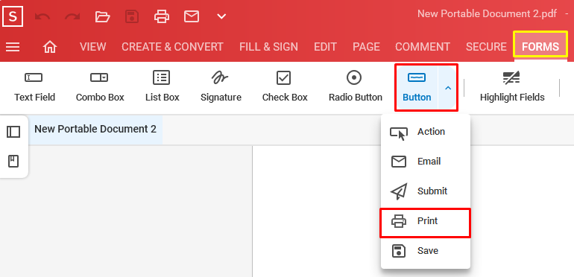Collapse the Button dropdown arrow
Viewport: 574px width, 277px height.
point(448,88)
